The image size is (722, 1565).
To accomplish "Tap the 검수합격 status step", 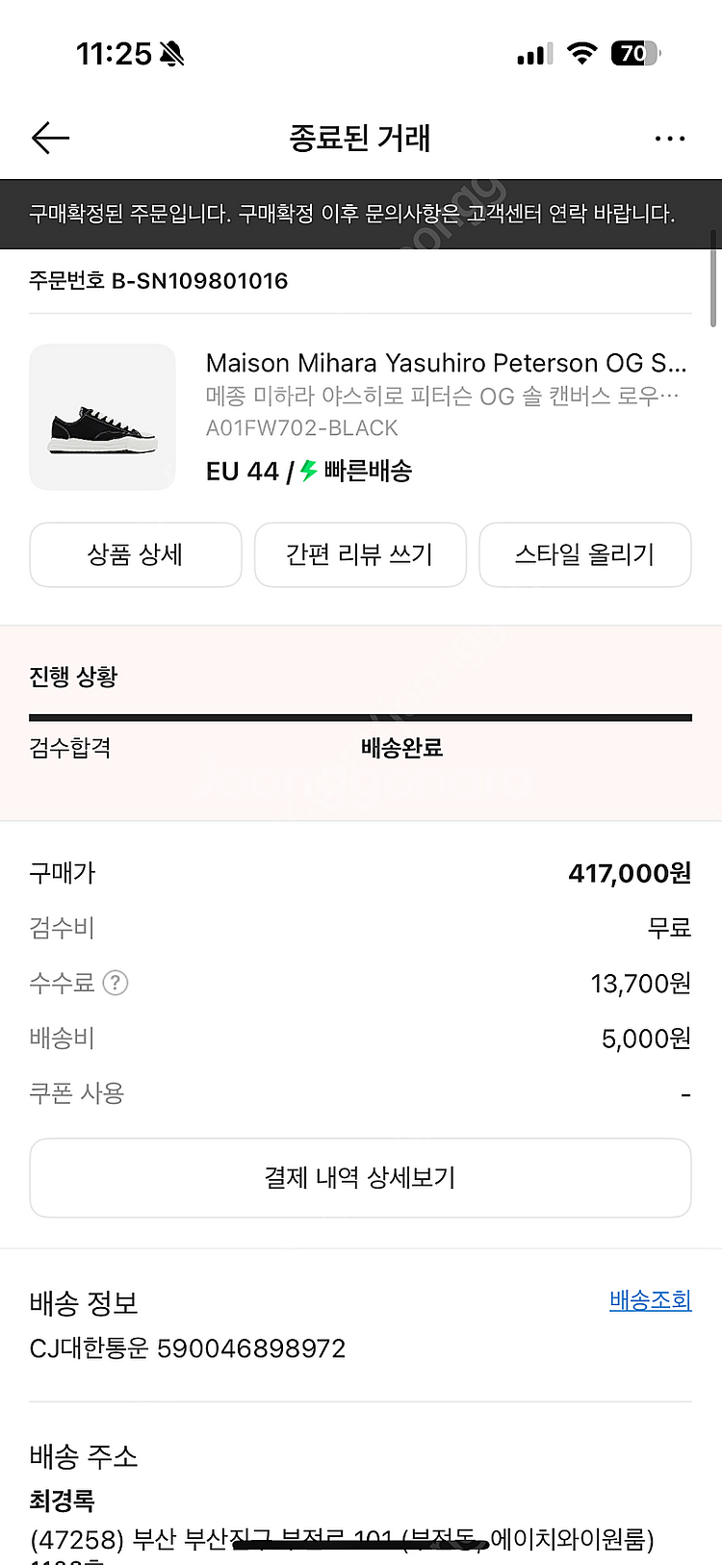I will coord(70,748).
